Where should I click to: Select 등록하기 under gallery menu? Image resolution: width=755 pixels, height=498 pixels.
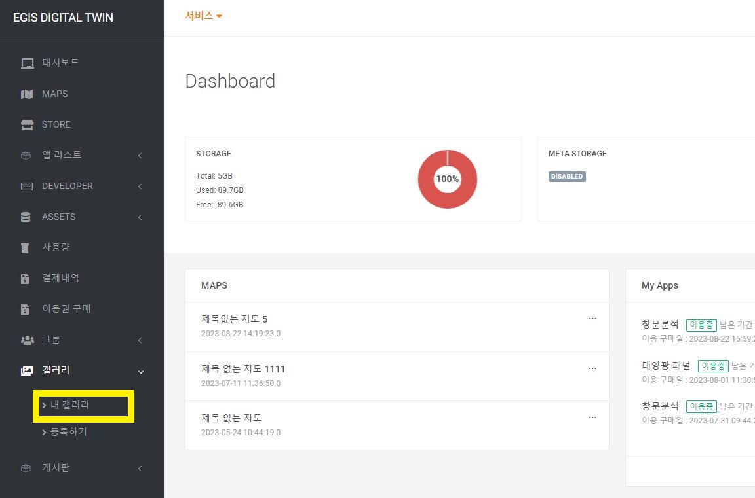click(68, 432)
